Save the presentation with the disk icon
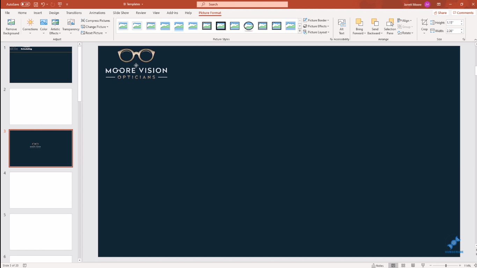 click(36, 4)
